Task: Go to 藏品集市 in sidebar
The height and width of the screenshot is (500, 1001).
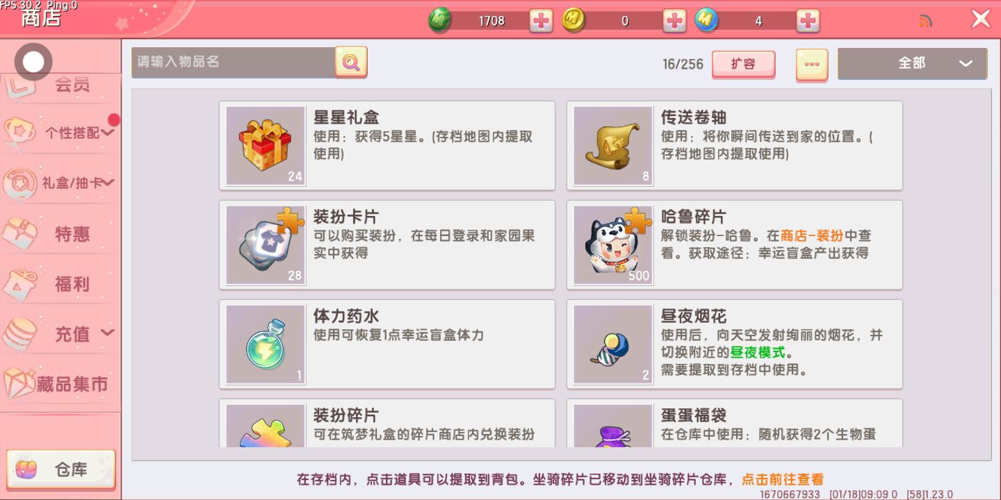Action: coord(60,384)
